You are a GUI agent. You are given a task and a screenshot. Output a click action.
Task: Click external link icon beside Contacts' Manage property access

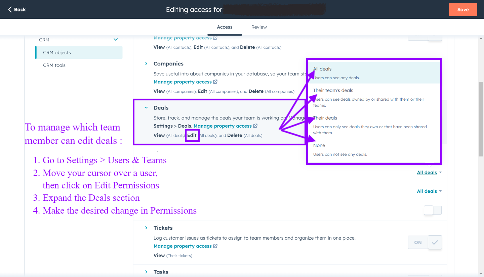(x=216, y=38)
